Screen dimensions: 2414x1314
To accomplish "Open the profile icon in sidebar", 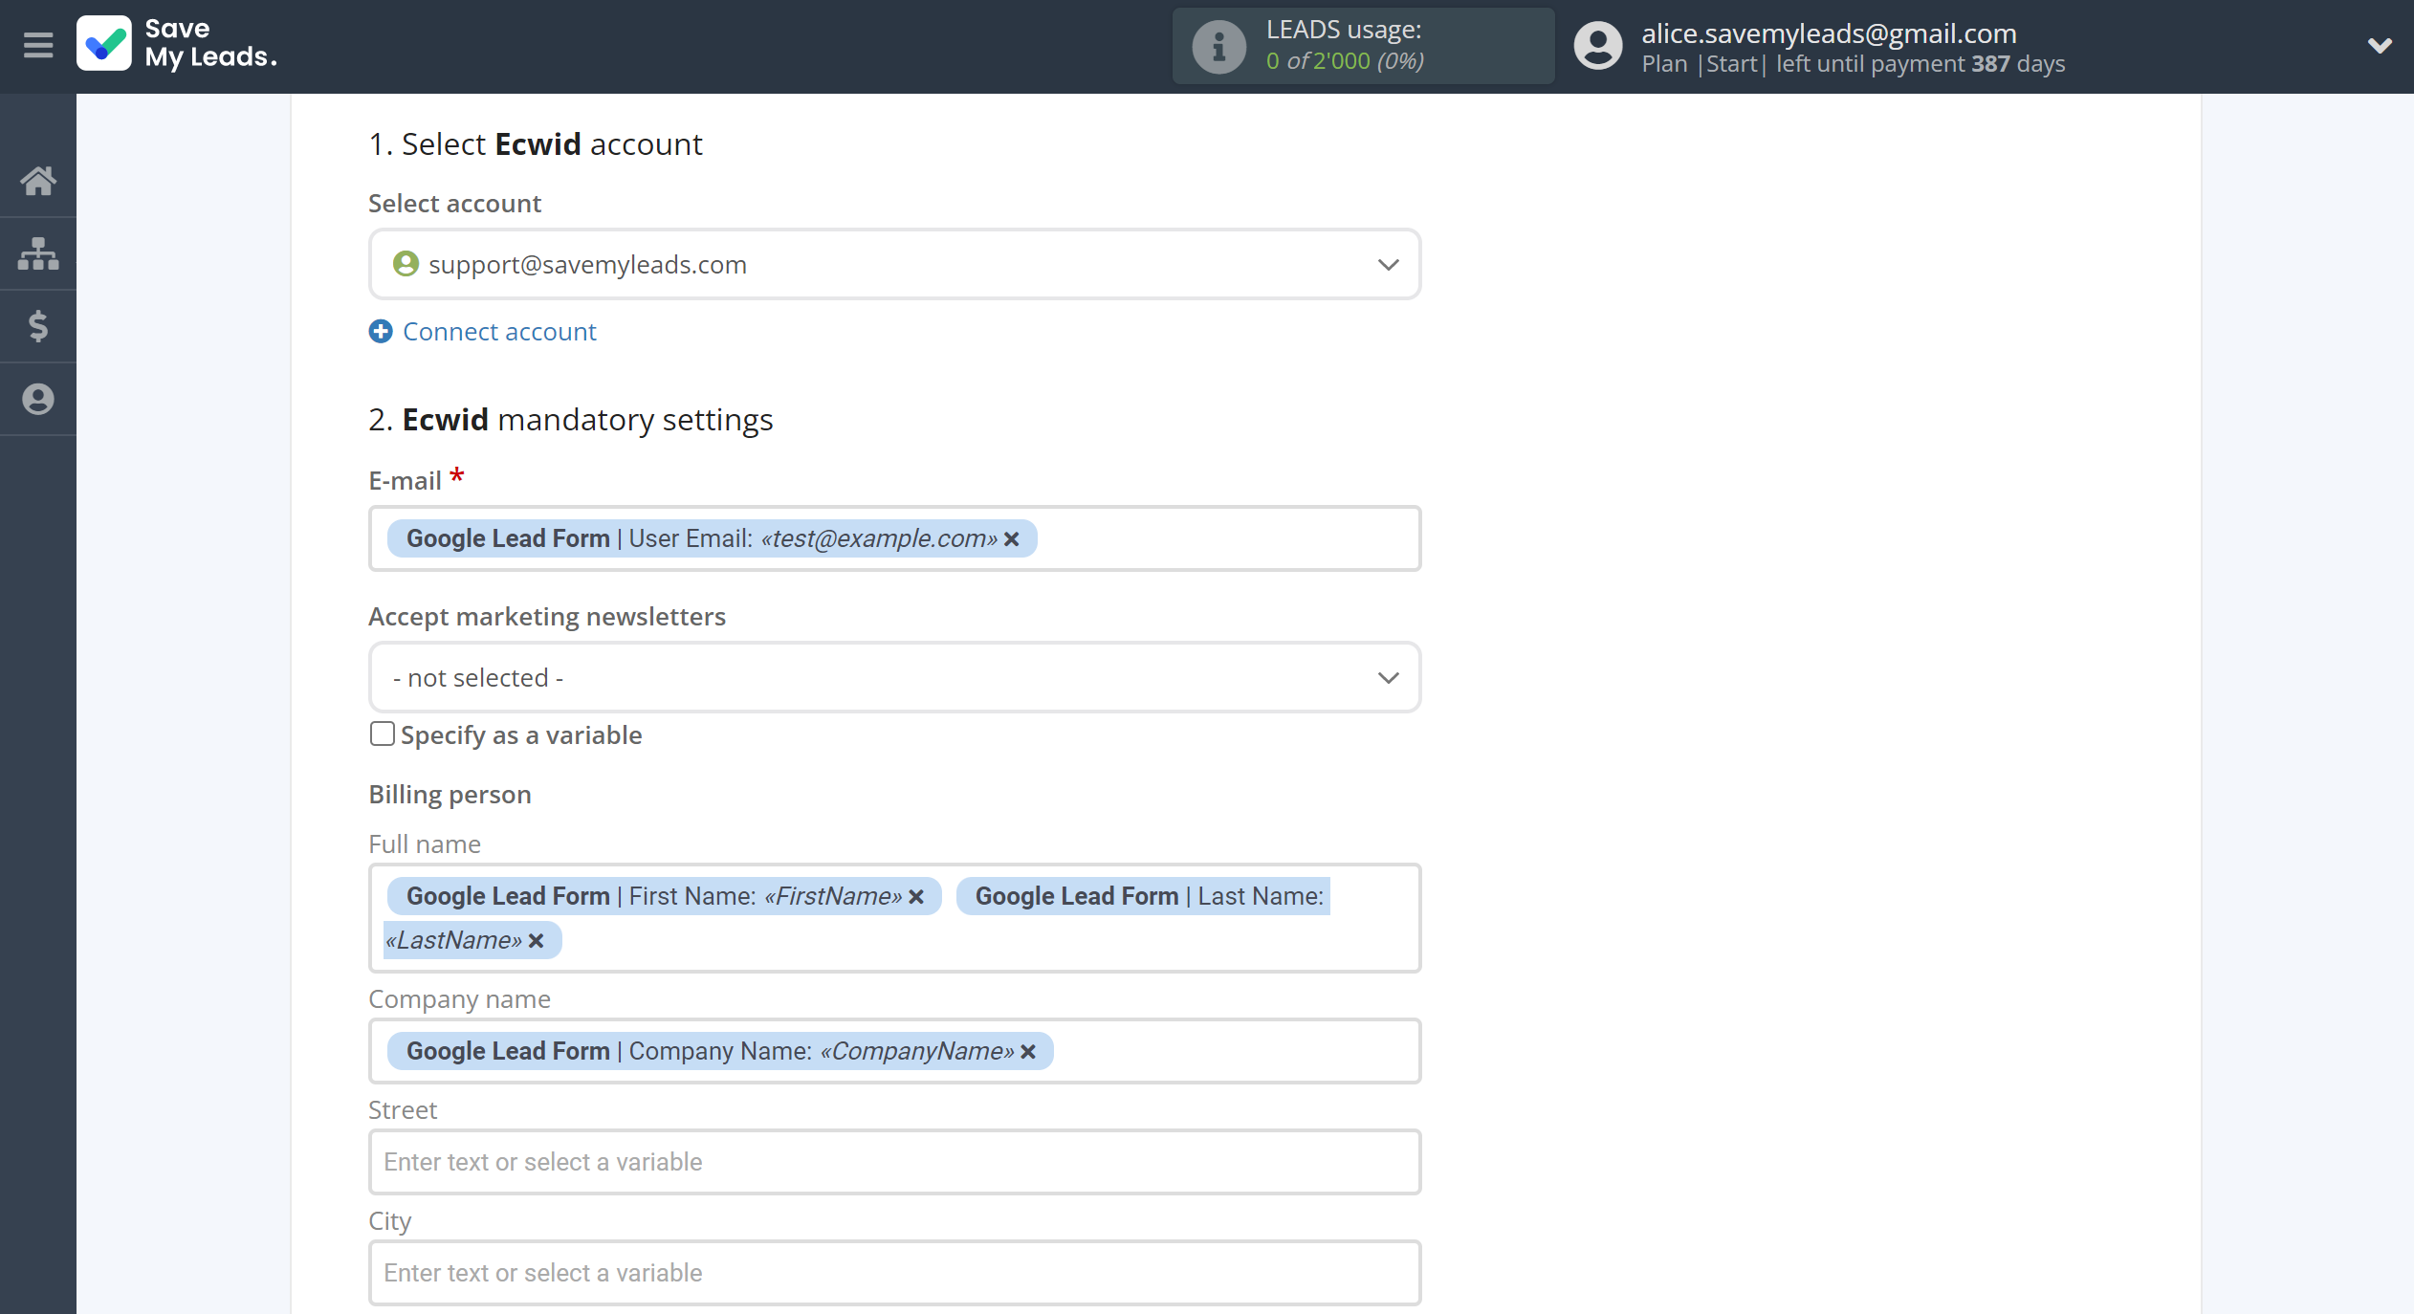I will (x=38, y=399).
